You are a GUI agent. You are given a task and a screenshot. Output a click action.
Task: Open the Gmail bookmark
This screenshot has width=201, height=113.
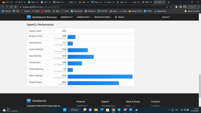[36, 11]
